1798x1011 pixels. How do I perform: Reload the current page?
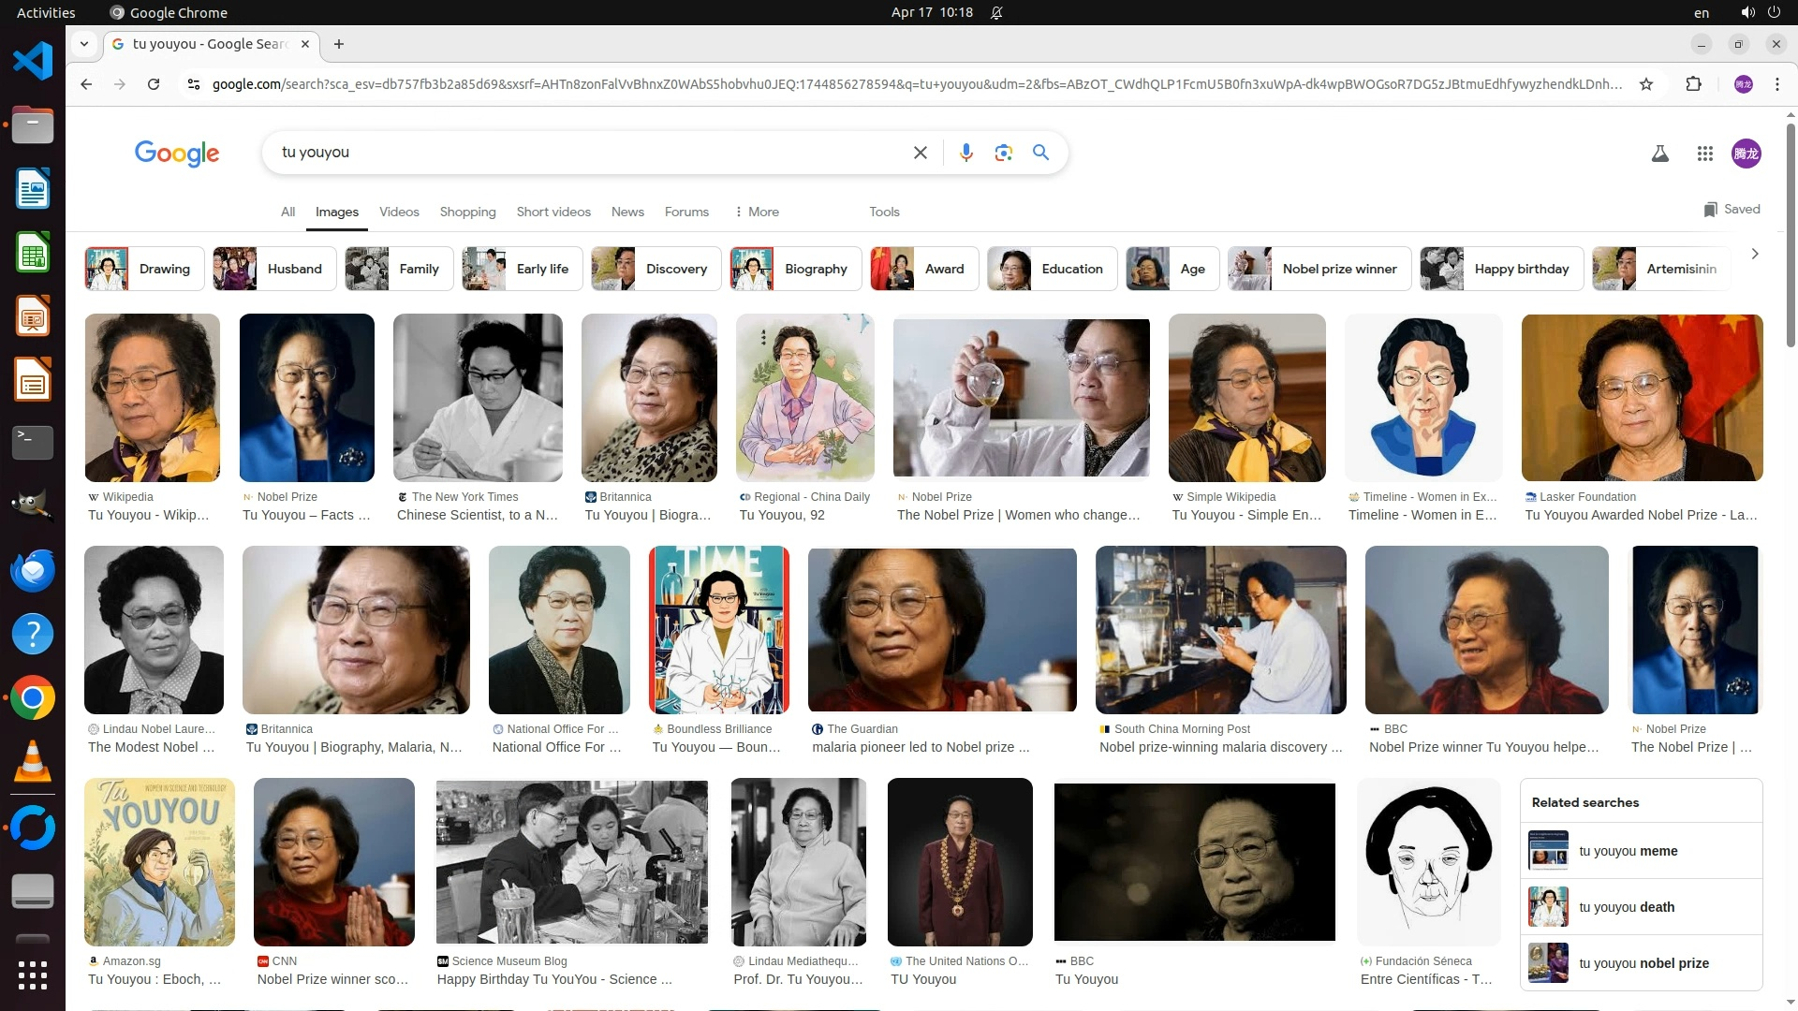pyautogui.click(x=154, y=84)
